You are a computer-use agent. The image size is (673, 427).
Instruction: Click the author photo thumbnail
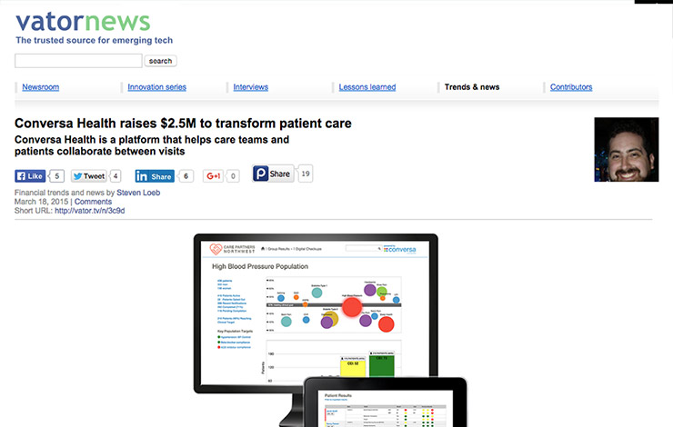(627, 150)
